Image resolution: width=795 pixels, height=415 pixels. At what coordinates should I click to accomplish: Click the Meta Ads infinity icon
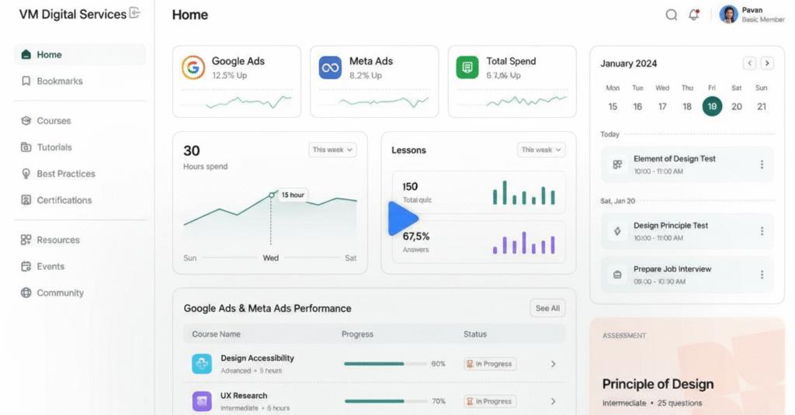point(330,67)
